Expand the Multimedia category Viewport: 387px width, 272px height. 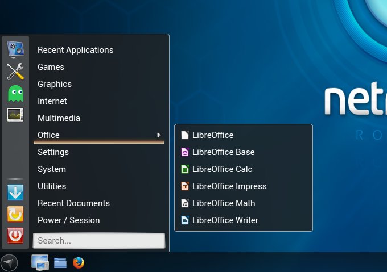click(x=59, y=118)
